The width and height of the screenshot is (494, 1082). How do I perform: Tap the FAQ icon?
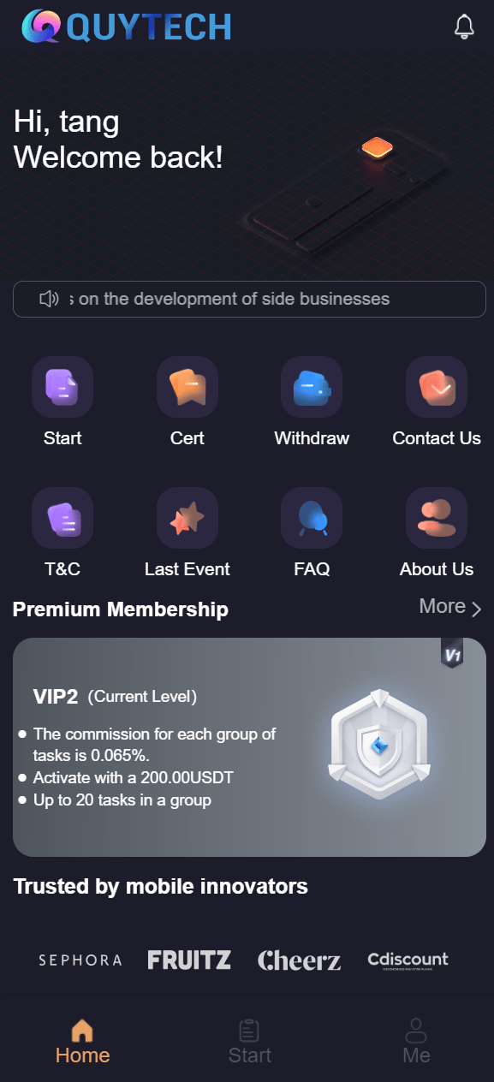click(x=312, y=518)
